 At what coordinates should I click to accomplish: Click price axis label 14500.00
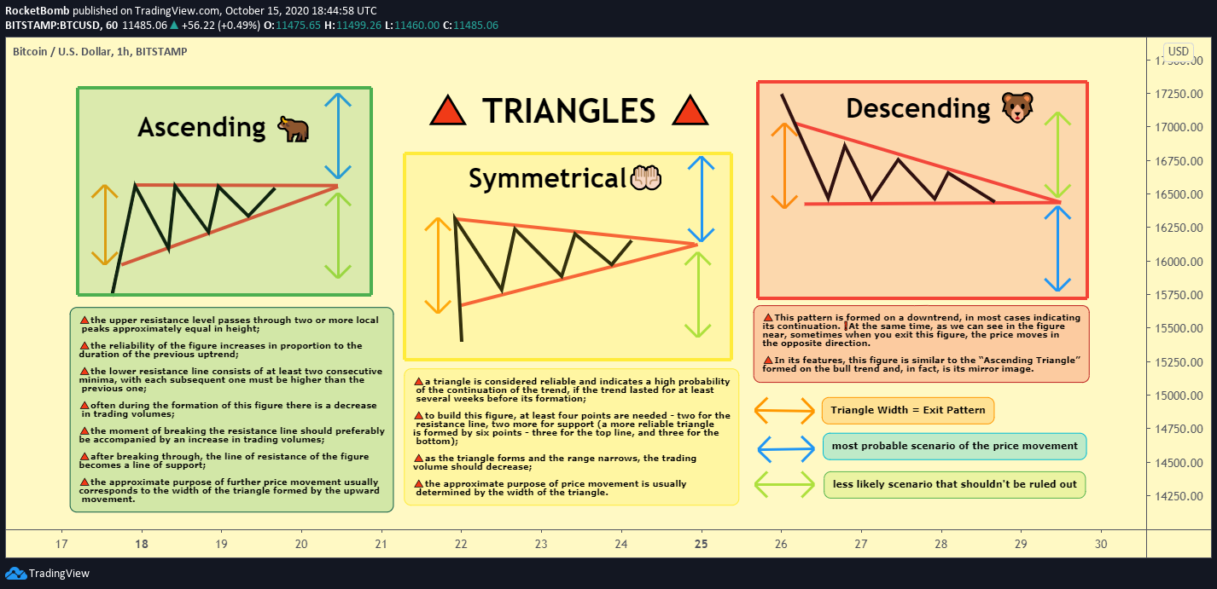[1180, 463]
